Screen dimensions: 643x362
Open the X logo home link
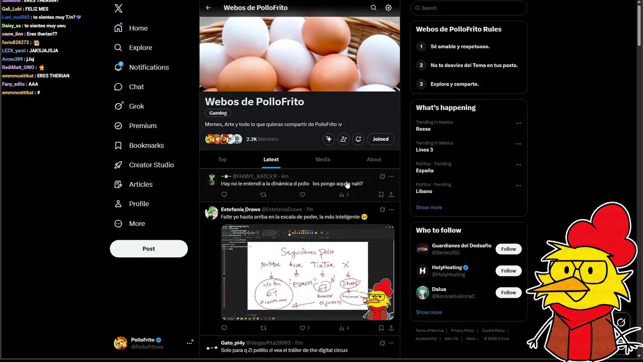pyautogui.click(x=119, y=8)
